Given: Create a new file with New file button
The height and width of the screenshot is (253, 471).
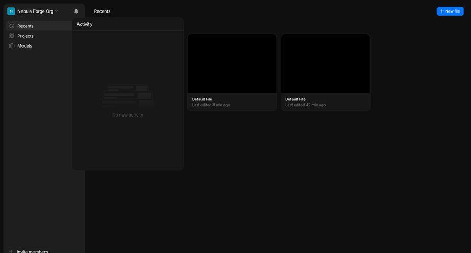Looking at the screenshot, I should [450, 11].
